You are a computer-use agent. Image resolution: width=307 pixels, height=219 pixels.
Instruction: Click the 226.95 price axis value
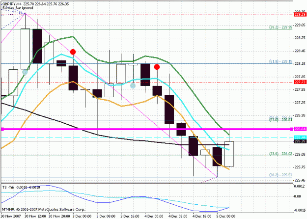tap(300, 115)
